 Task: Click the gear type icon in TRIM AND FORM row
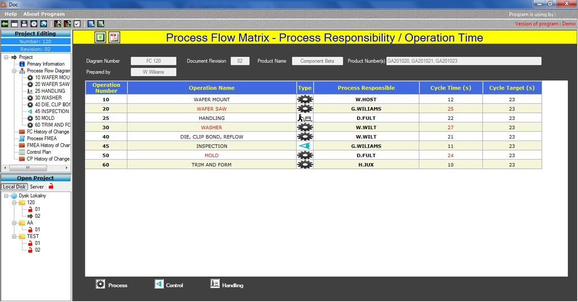tap(305, 165)
